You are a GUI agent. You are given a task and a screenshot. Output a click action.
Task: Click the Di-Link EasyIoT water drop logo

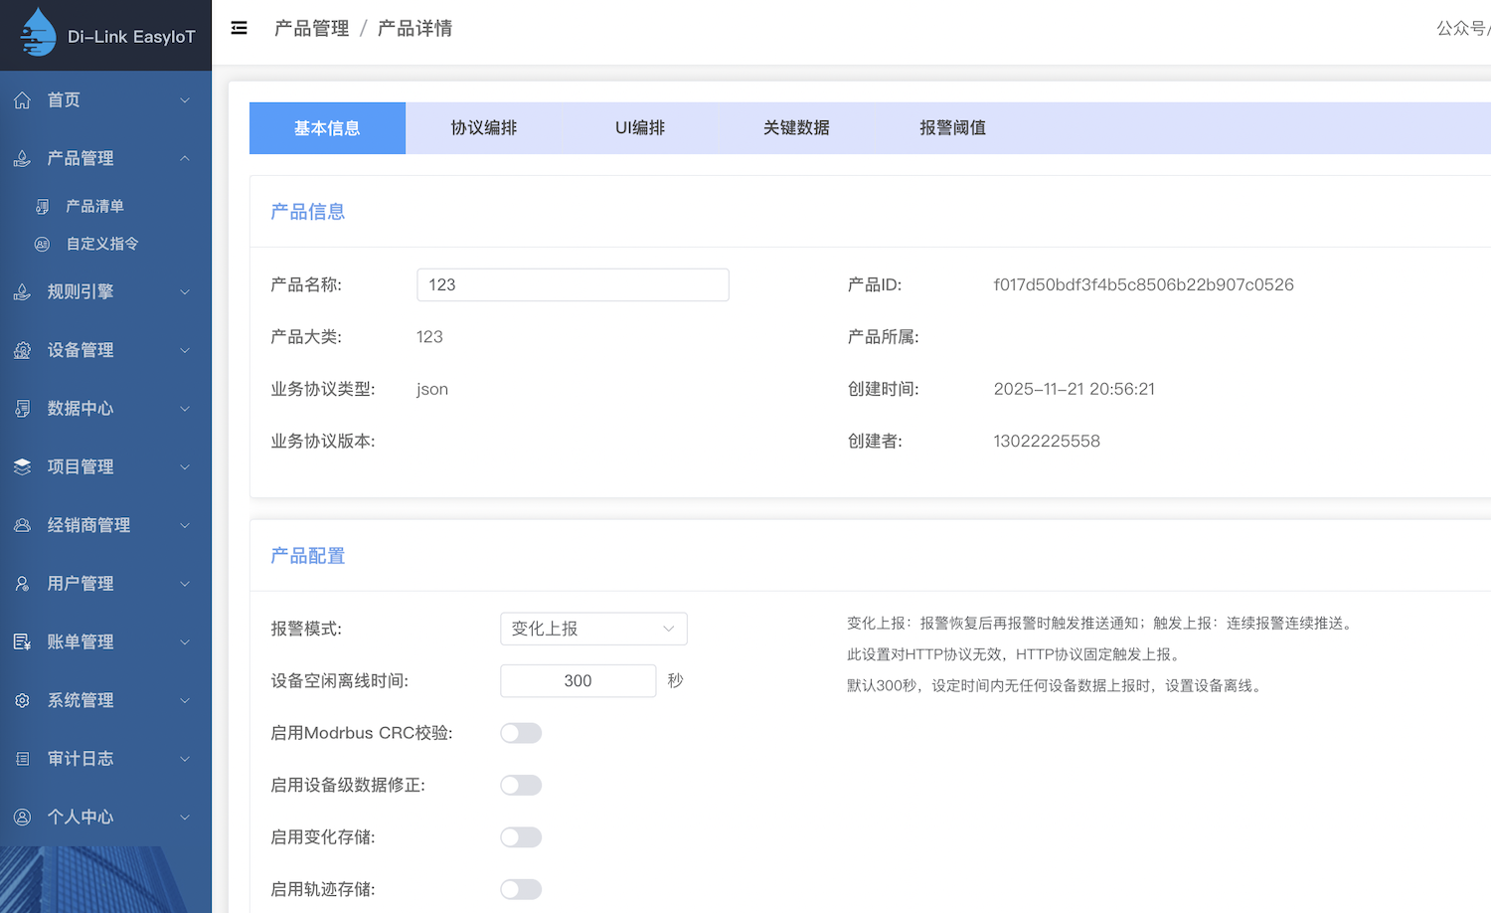38,34
